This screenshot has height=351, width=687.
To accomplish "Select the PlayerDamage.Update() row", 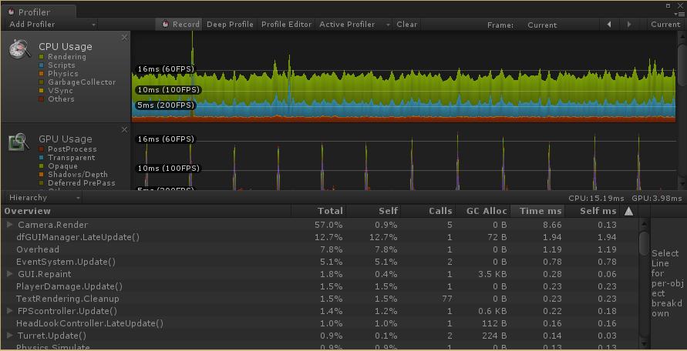I will 320,286.
